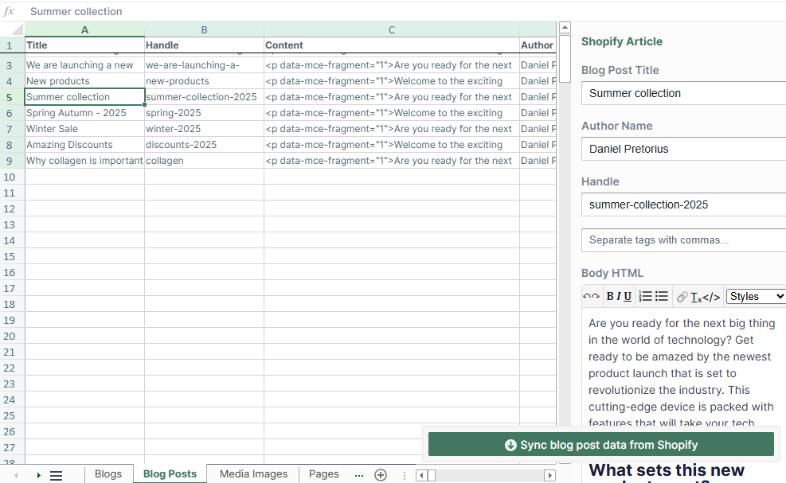Apply italic formatting in the Body HTML toolbar

tap(619, 296)
